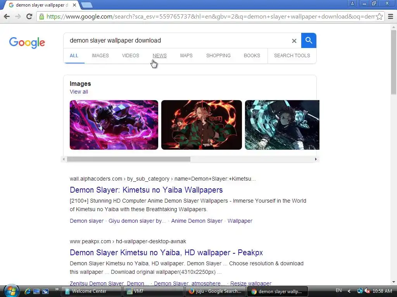The width and height of the screenshot is (397, 297).
Task: Click the Switch between windows quick launch icon
Action: click(45, 291)
